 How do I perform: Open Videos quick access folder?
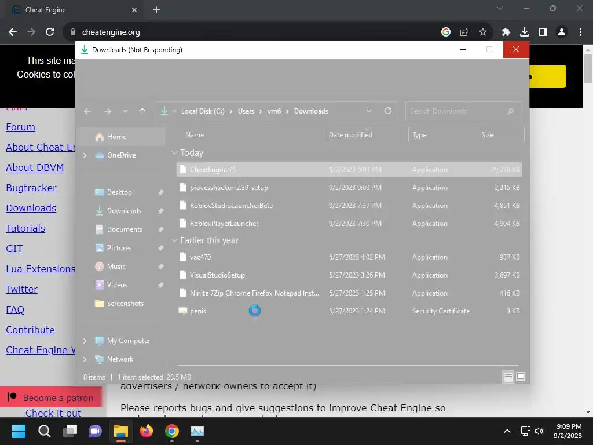117,285
